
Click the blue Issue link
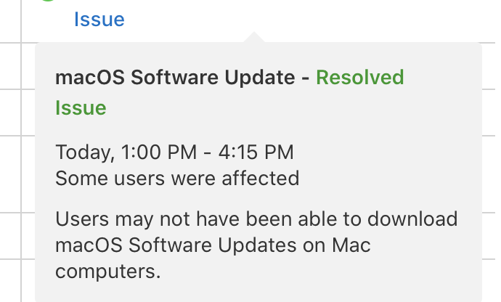tap(99, 19)
